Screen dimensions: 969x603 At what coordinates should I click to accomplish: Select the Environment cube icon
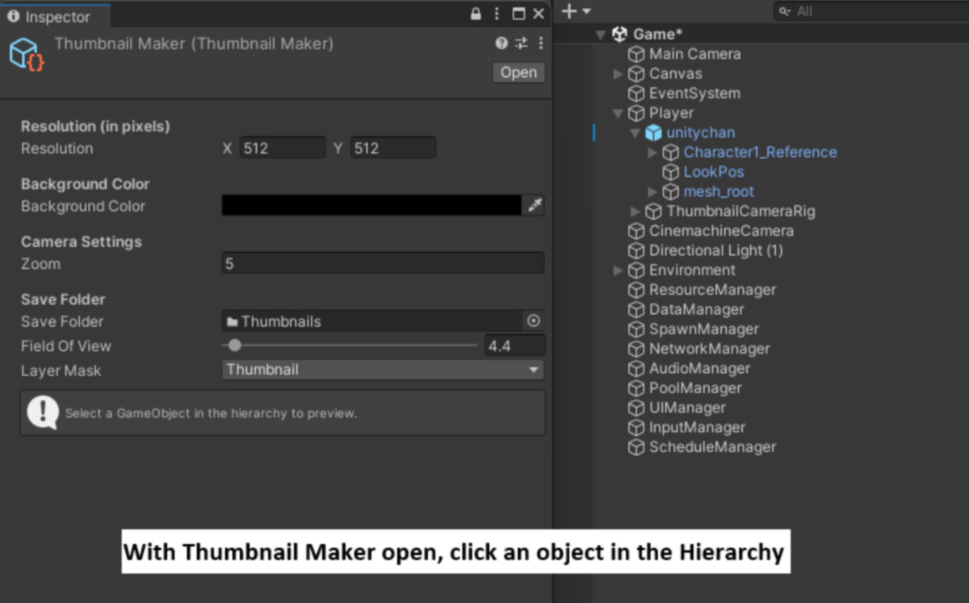[636, 270]
